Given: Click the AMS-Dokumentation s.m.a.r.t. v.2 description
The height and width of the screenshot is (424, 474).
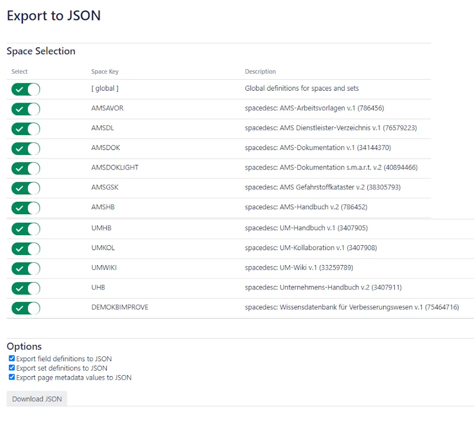Looking at the screenshot, I should [331, 167].
